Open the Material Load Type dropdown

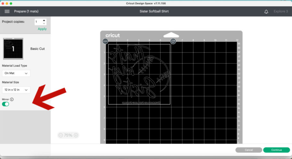pyautogui.click(x=16, y=73)
